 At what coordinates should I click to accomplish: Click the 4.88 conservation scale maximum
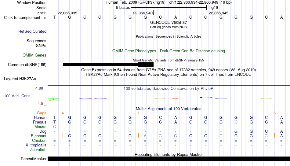click(x=39, y=88)
